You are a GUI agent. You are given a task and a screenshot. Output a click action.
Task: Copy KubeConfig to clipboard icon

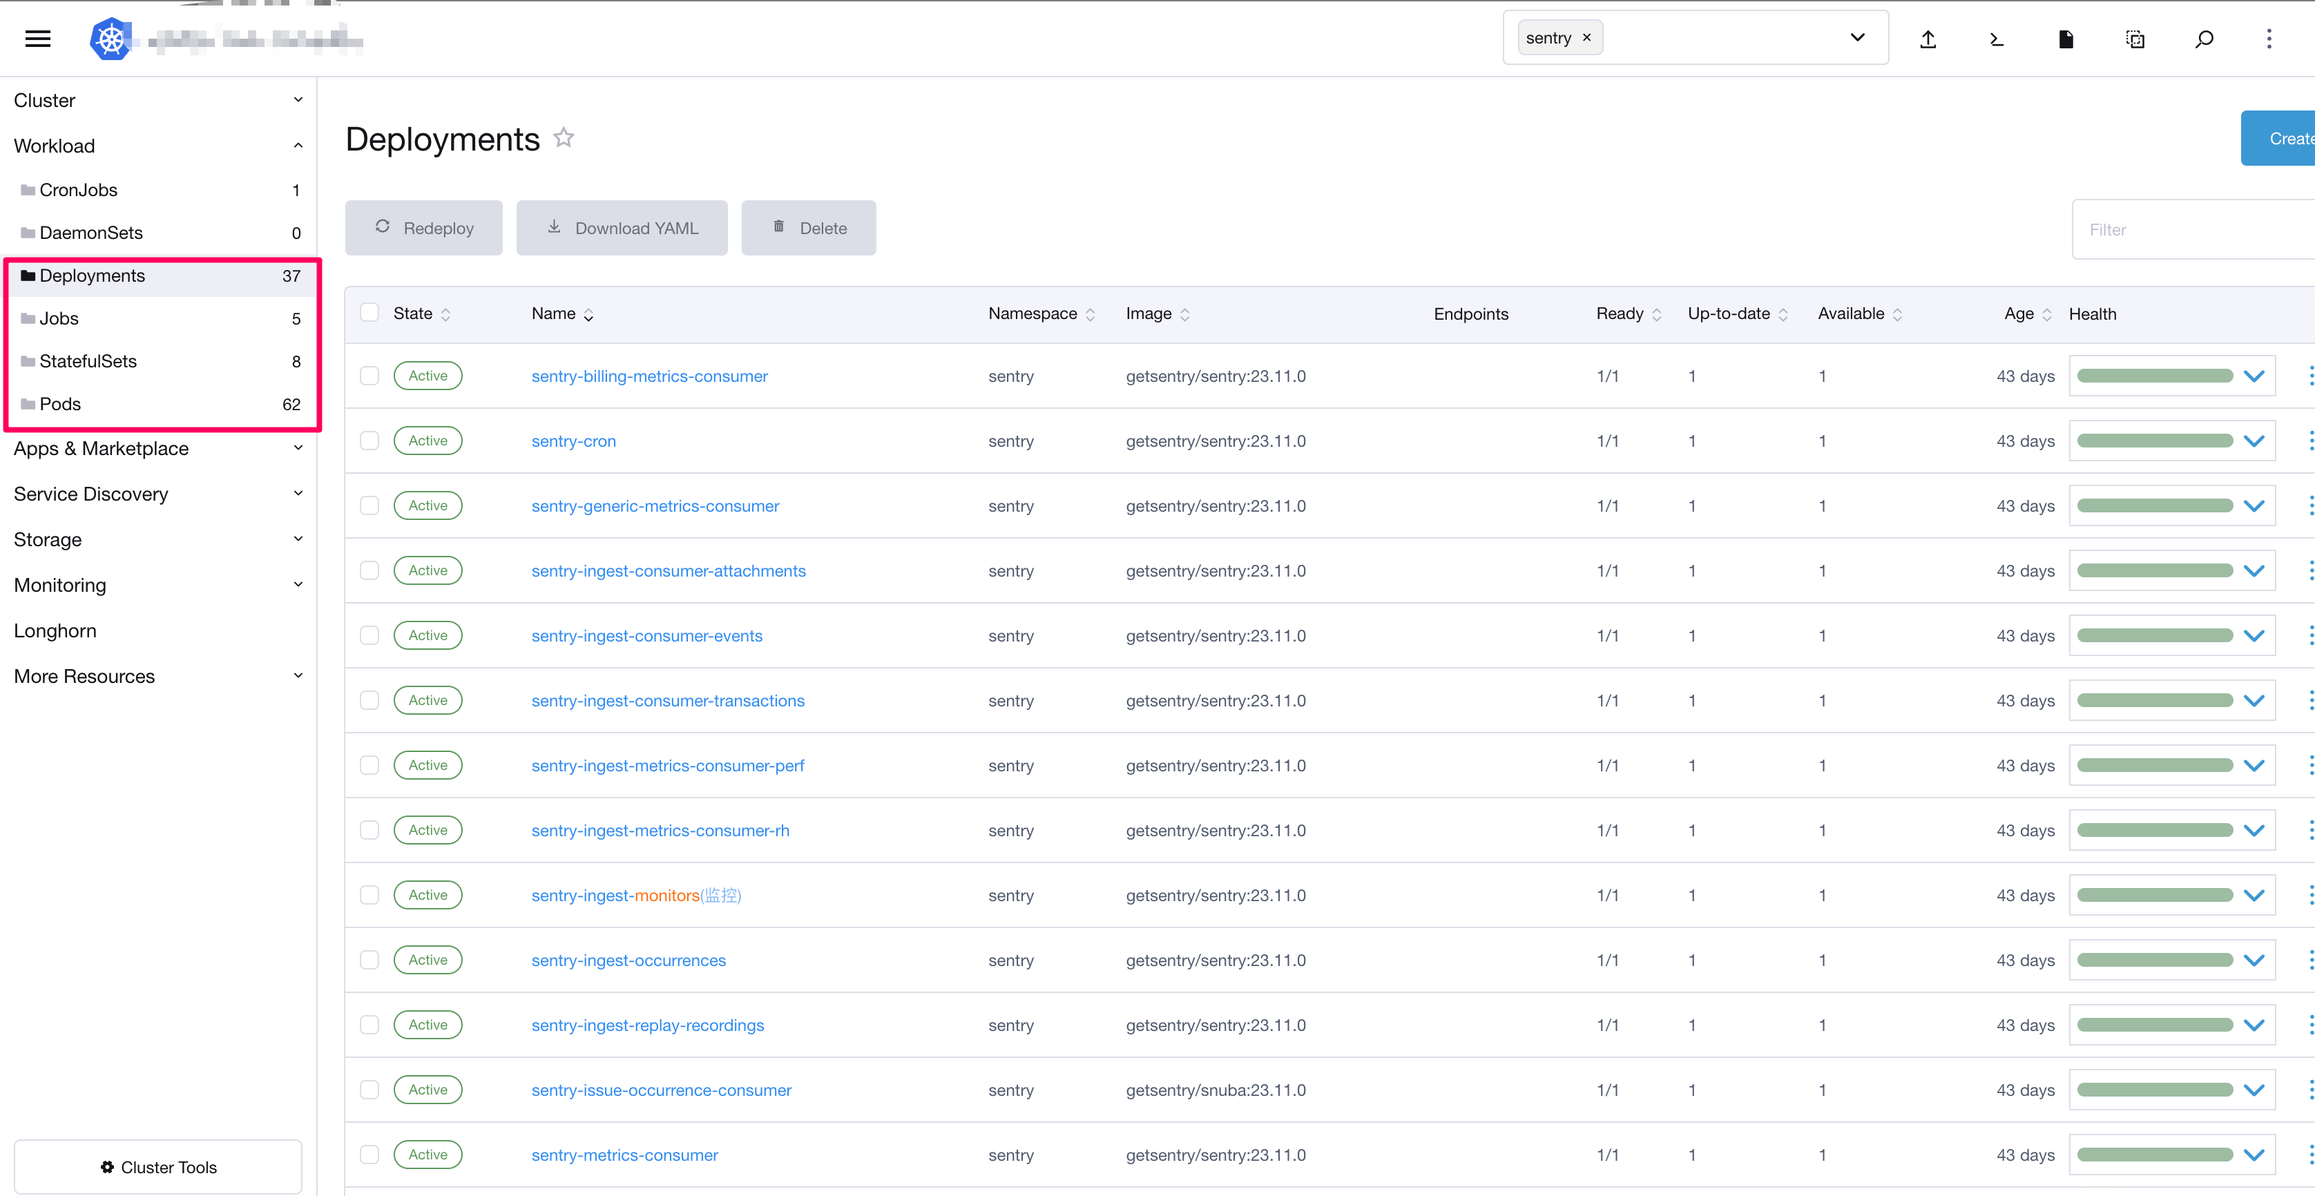point(2135,39)
